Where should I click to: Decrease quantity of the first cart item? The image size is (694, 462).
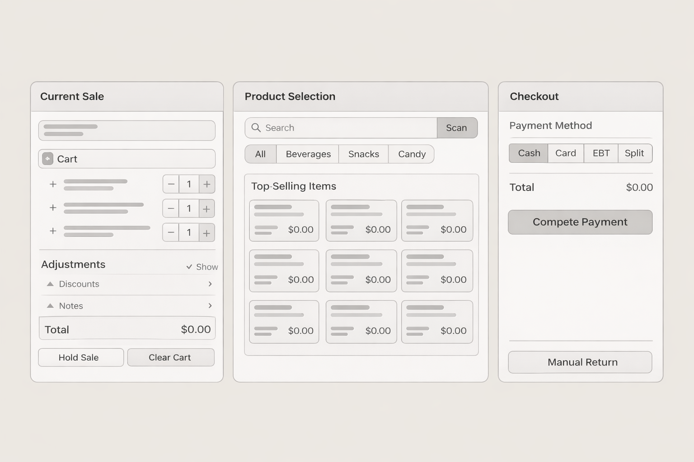pyautogui.click(x=171, y=184)
